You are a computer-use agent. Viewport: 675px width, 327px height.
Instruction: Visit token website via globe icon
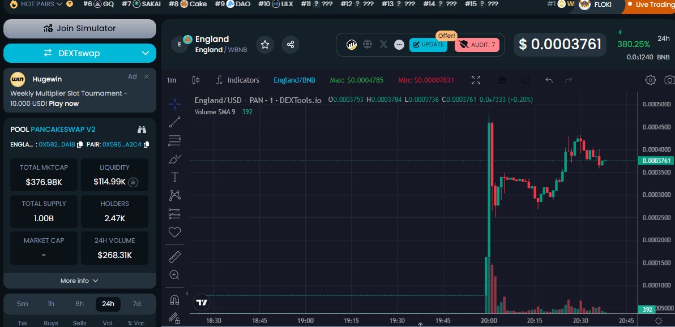click(x=367, y=44)
